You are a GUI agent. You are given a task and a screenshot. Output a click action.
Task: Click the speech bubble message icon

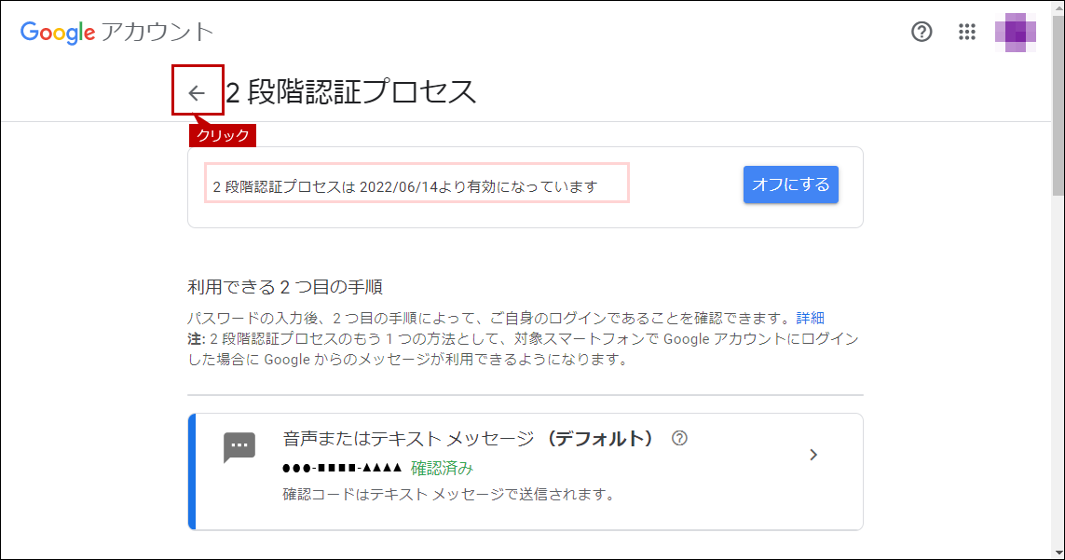(x=239, y=447)
